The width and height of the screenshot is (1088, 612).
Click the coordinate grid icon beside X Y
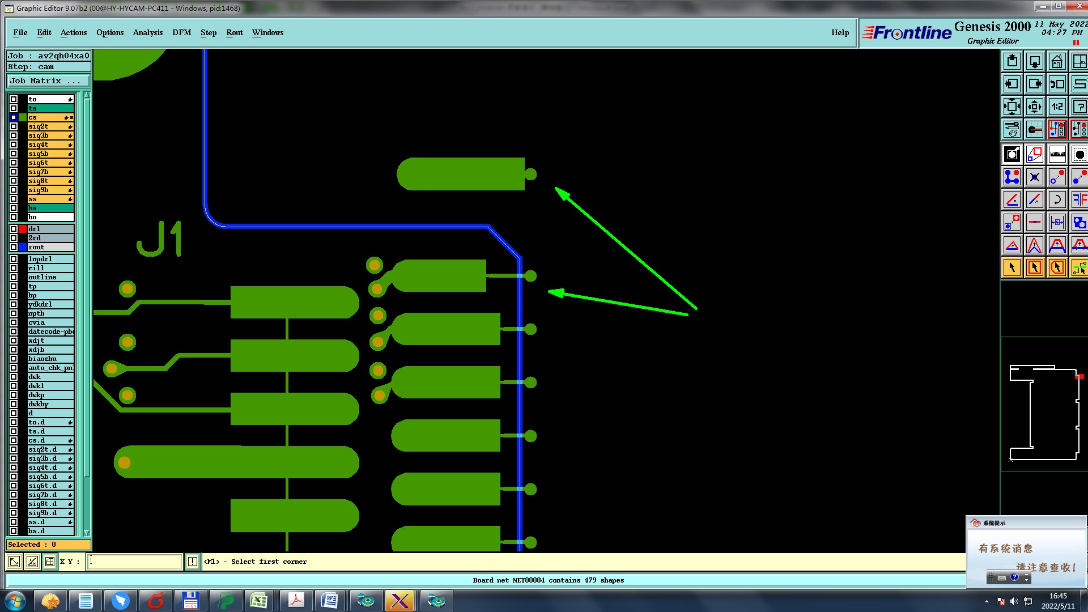[50, 562]
